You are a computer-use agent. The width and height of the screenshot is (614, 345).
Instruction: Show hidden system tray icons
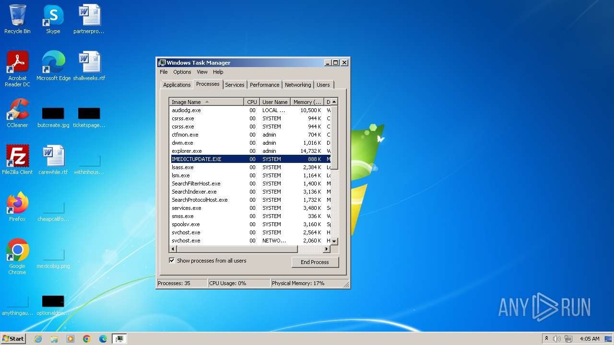click(x=546, y=339)
